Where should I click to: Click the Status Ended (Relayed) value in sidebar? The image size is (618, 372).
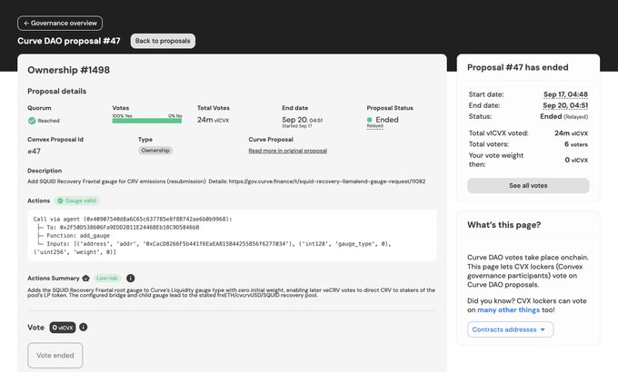(x=563, y=116)
